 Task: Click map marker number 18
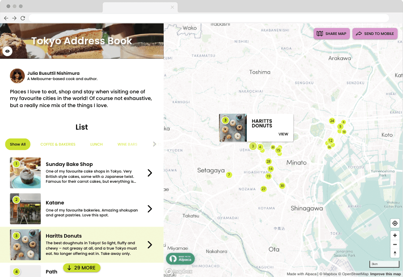coord(344,132)
